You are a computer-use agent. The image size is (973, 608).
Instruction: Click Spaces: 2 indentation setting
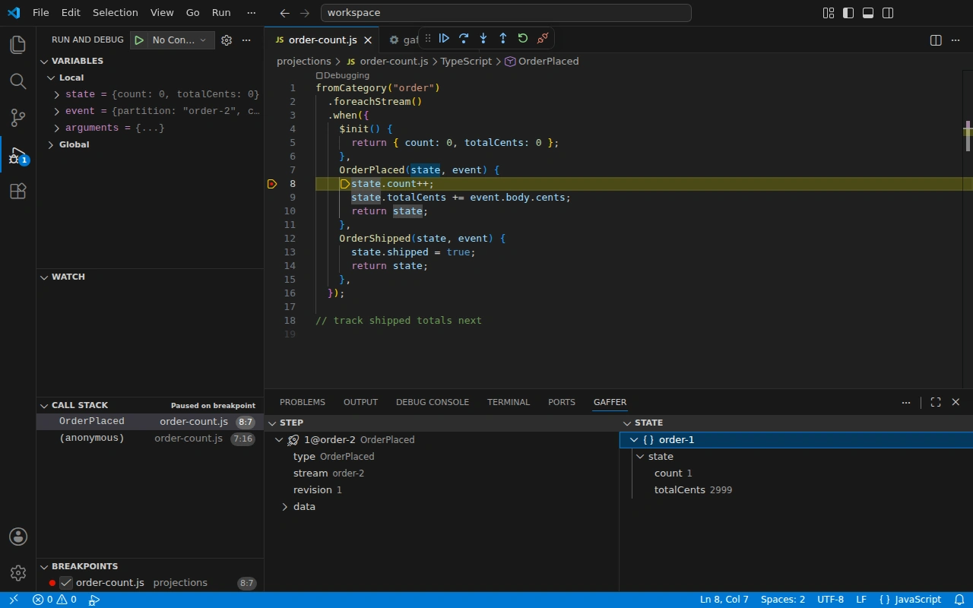click(x=783, y=600)
